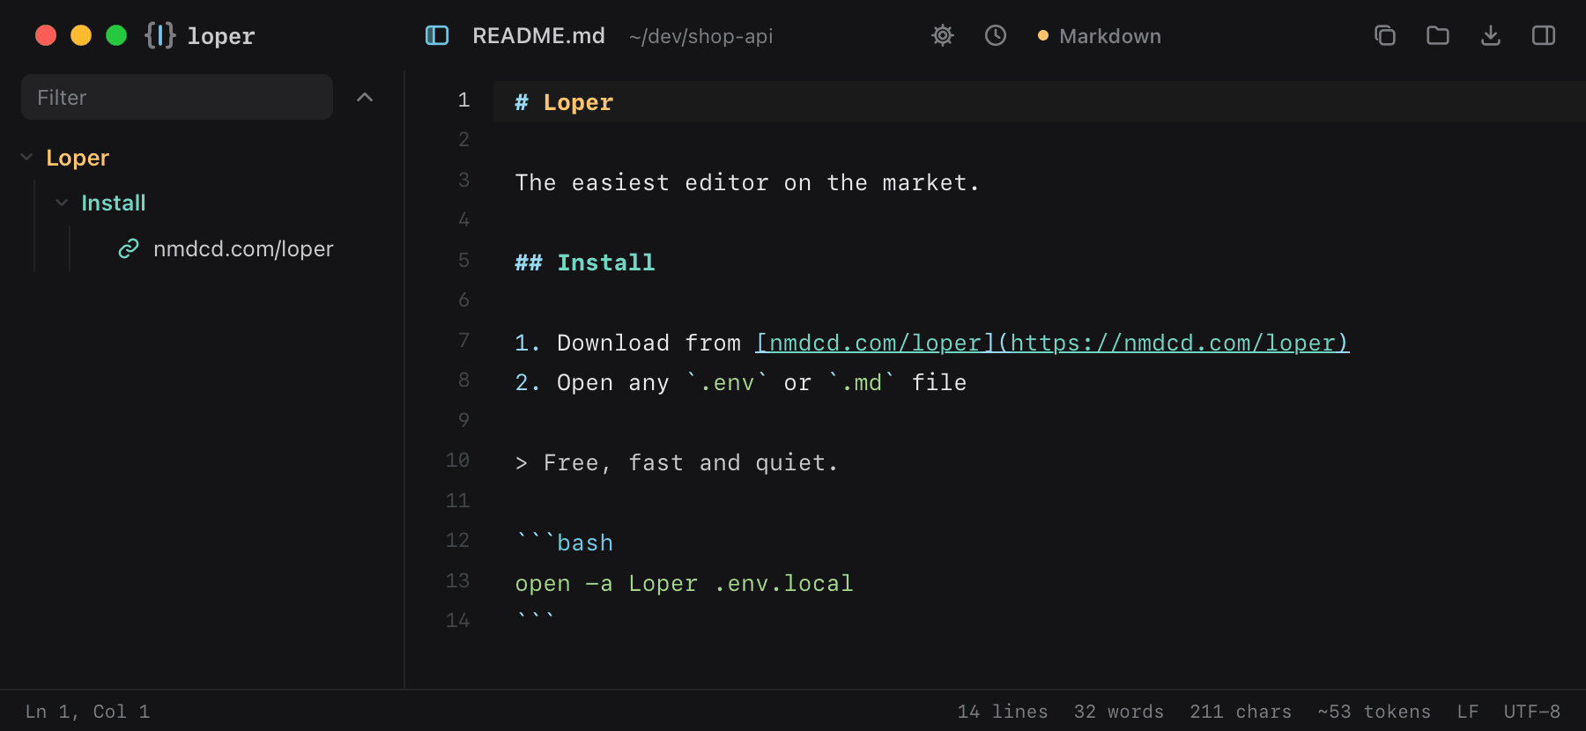This screenshot has height=731, width=1586.
Task: Click the '## Install' heading in the editor
Action: coord(585,262)
